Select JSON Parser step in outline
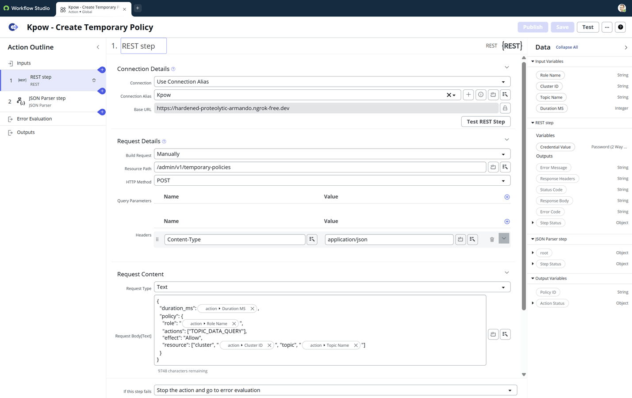Image resolution: width=632 pixels, height=398 pixels. tap(53, 102)
